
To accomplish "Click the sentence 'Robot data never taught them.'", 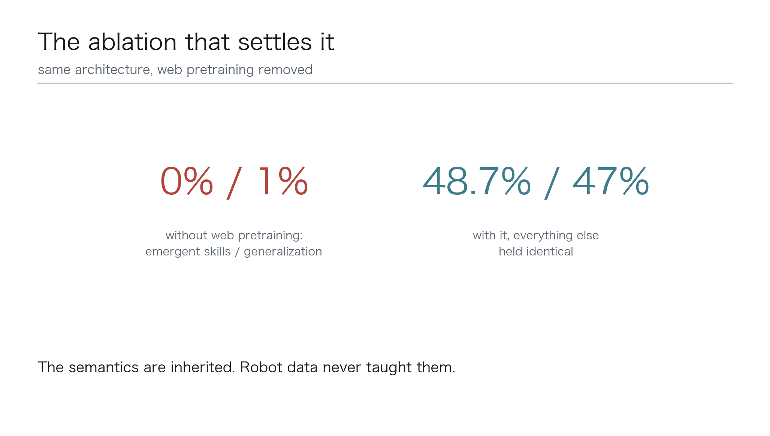I will pos(347,367).
